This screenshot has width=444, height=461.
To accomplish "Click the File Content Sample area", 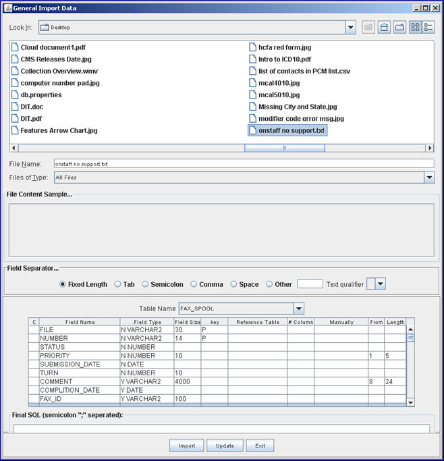I will click(x=221, y=230).
